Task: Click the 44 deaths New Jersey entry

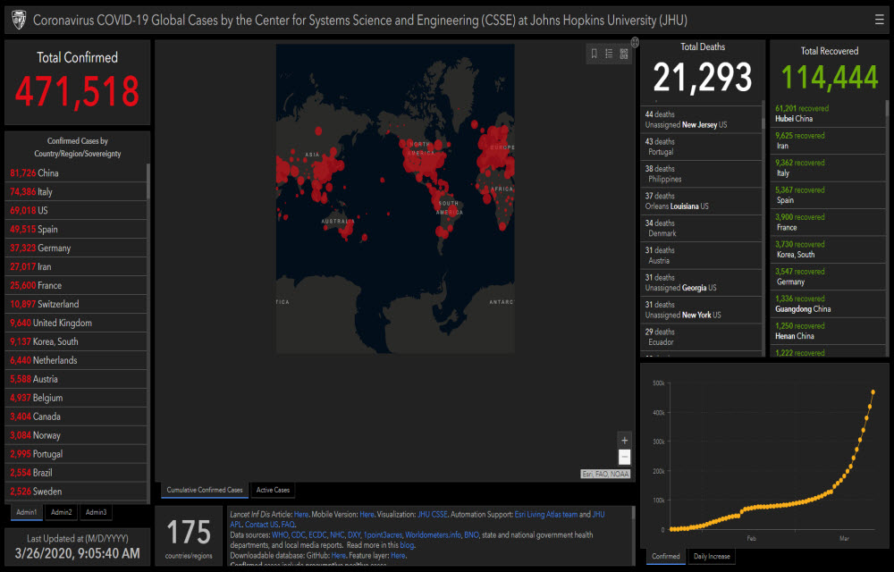Action: [701, 120]
